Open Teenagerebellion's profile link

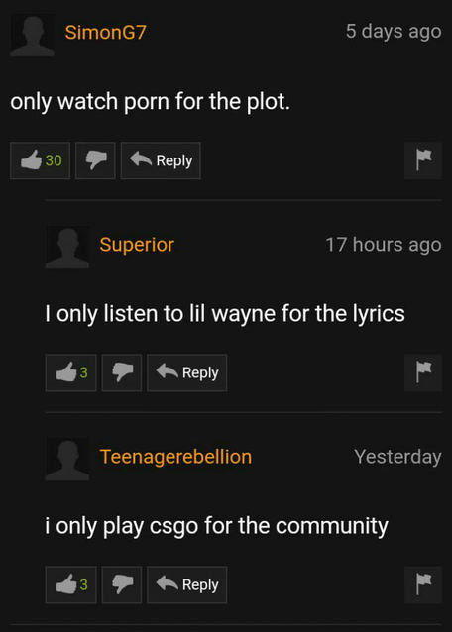coord(175,457)
